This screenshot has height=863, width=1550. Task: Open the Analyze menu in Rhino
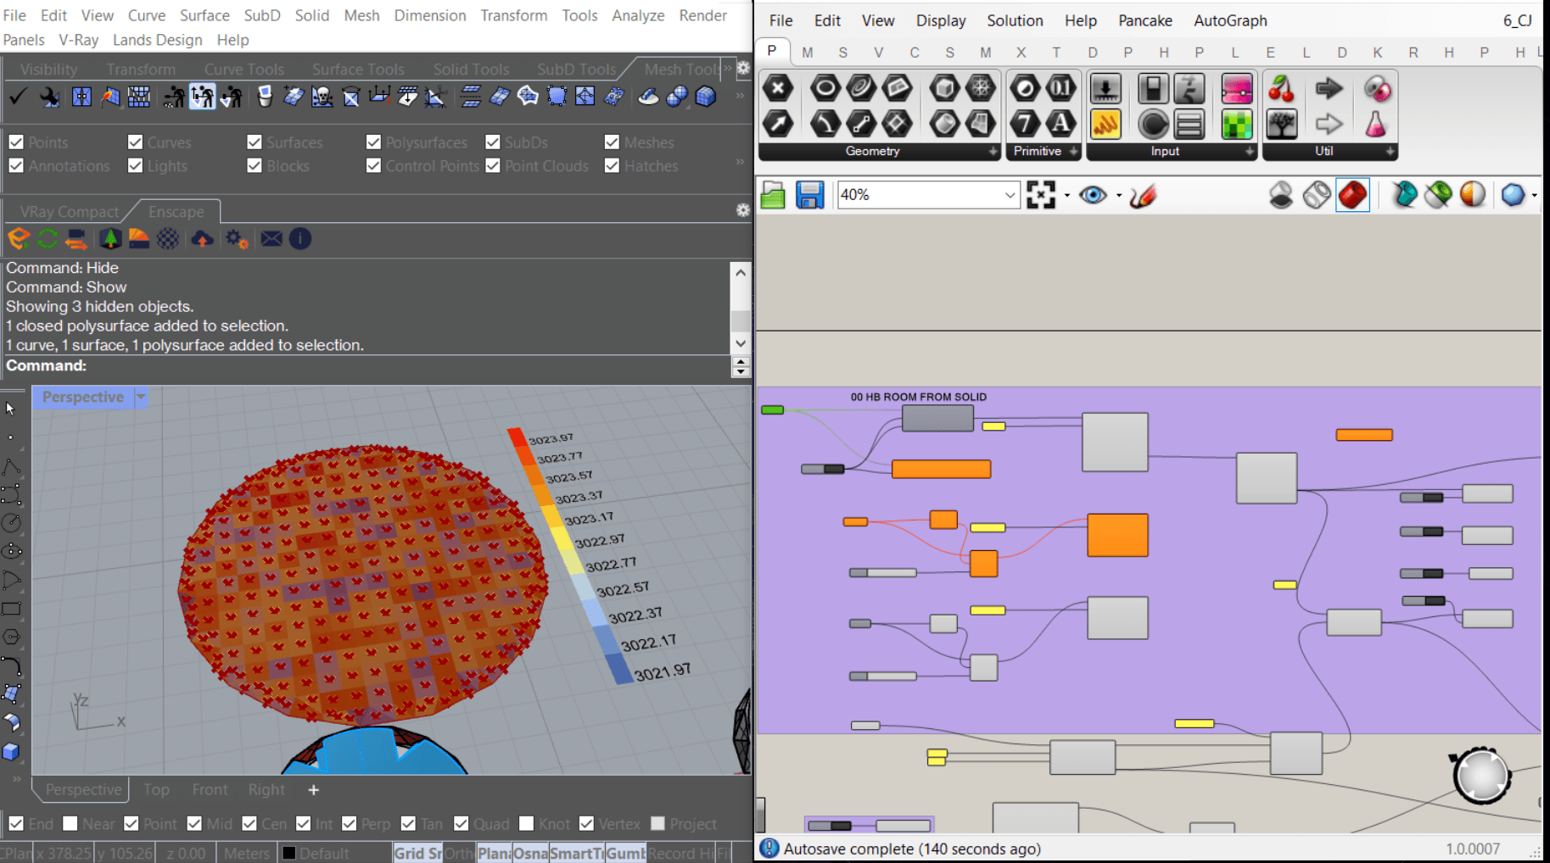[x=638, y=15]
